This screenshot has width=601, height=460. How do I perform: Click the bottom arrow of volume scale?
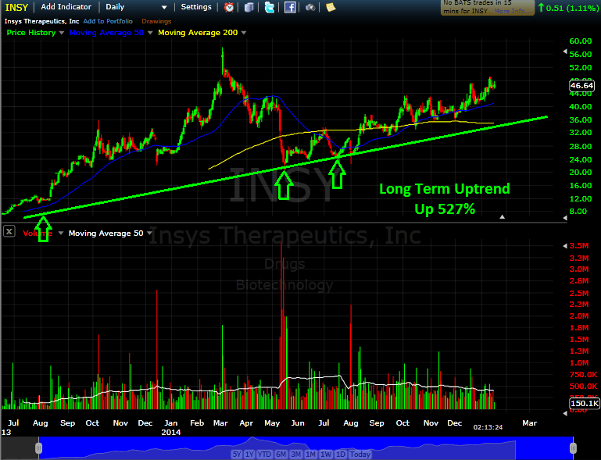pos(565,413)
